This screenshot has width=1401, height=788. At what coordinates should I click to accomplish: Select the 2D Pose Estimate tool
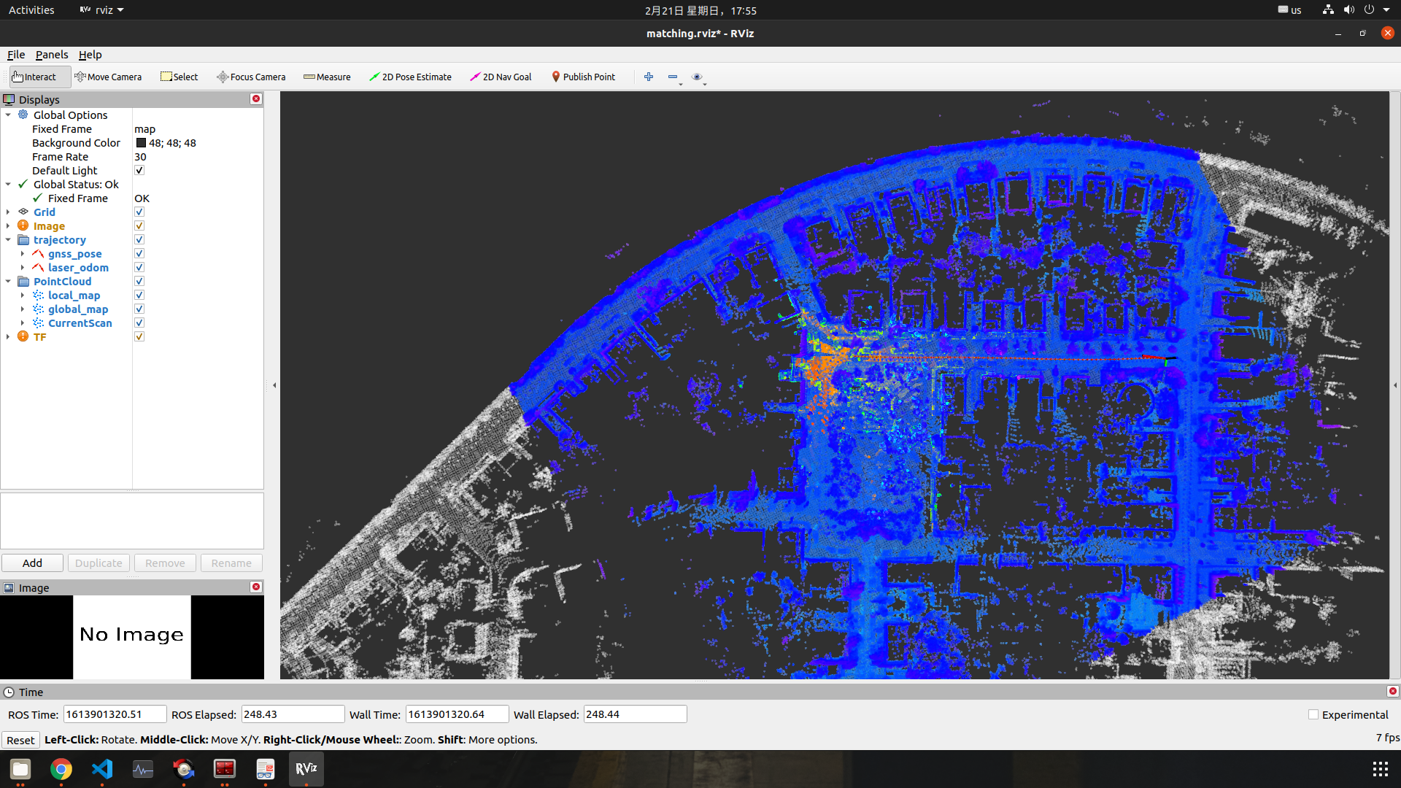click(410, 77)
